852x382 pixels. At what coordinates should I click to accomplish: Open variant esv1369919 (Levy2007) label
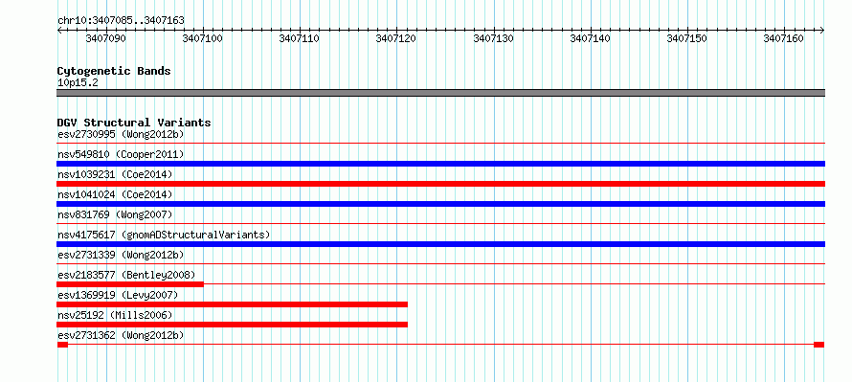pos(118,295)
